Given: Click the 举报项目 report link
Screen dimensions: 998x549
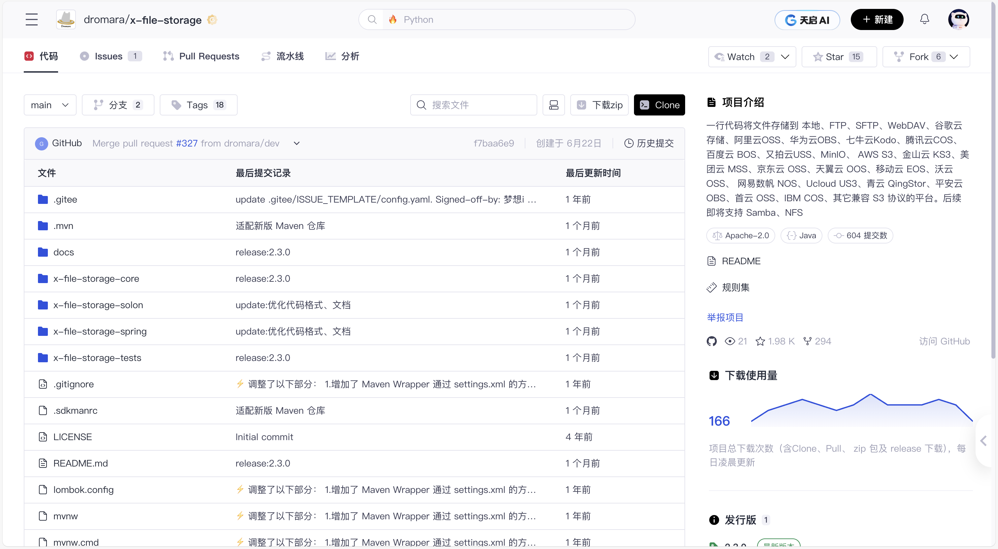Looking at the screenshot, I should tap(725, 318).
